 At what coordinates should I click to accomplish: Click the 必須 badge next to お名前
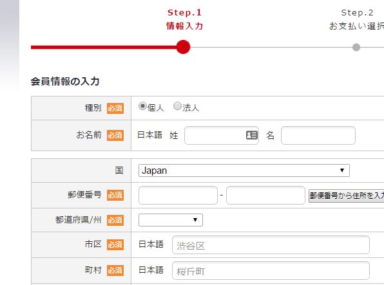[115, 135]
